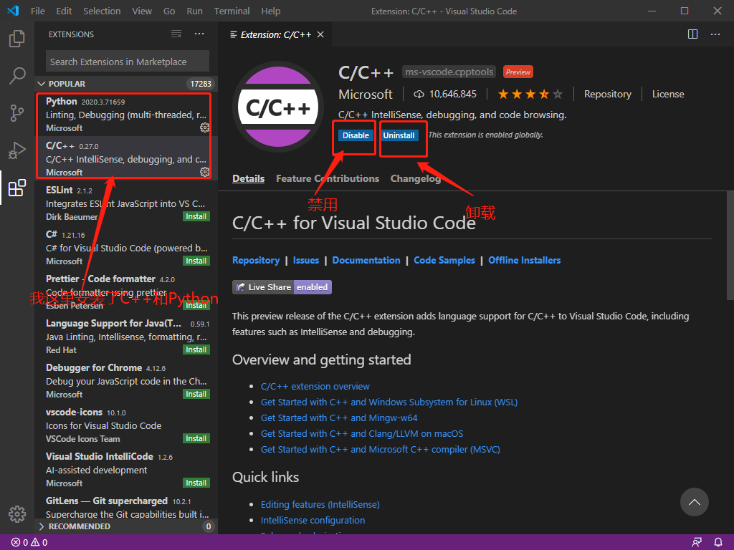Open Source Control view icon

pos(17,112)
